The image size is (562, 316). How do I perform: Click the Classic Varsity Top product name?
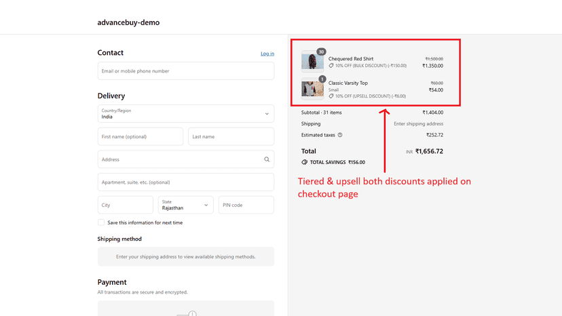point(348,83)
